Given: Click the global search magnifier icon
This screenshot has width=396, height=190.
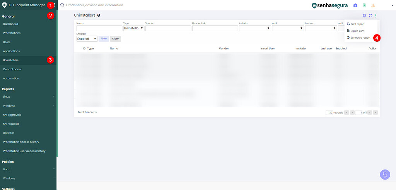Looking at the screenshot, I should pos(62,5).
